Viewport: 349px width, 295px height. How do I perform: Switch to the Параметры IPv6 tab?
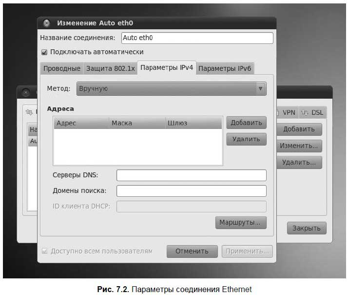[x=225, y=68]
